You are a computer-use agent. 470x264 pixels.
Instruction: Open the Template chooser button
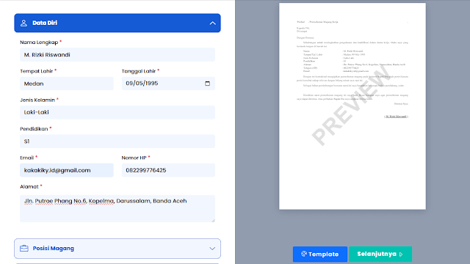(x=320, y=254)
